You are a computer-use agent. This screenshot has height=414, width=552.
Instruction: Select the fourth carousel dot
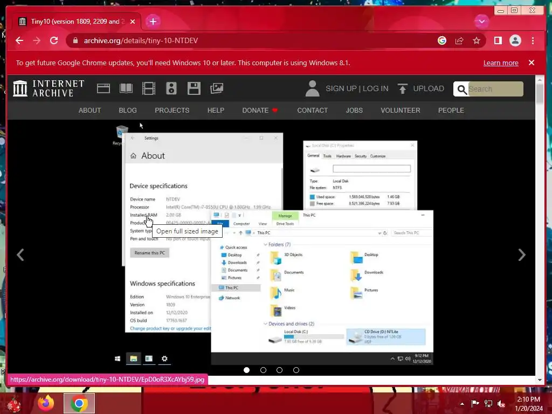296,370
